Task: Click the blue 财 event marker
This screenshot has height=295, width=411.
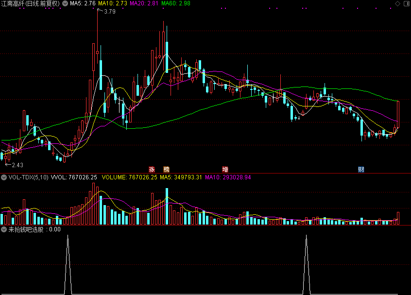Action: coord(361,169)
